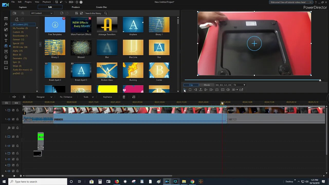Open the Title Room T sidebar icon
The image size is (329, 185).
tap(6, 41)
